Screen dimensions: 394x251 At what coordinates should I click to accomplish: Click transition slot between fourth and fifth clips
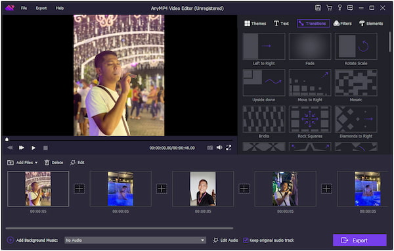[x=326, y=189]
